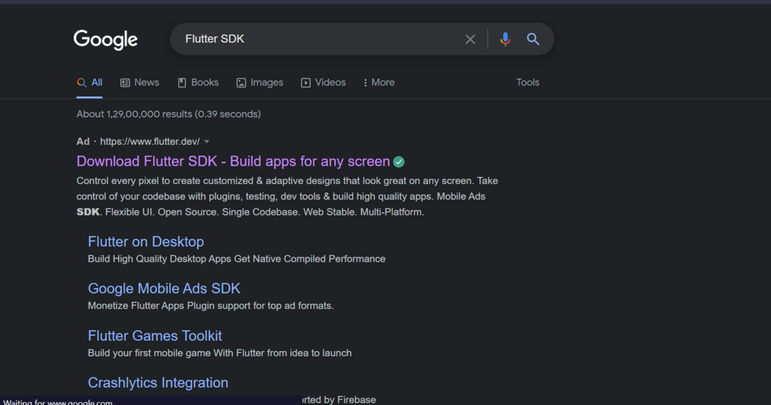The width and height of the screenshot is (771, 405).
Task: Click the Google logo
Action: click(x=106, y=39)
